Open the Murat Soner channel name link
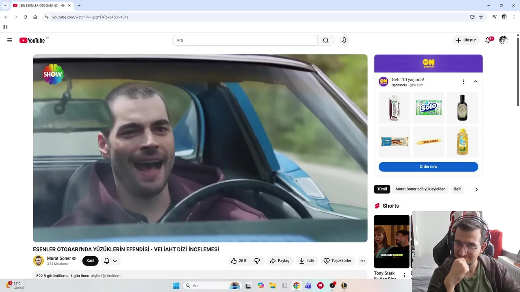The image size is (520, 292). point(59,258)
